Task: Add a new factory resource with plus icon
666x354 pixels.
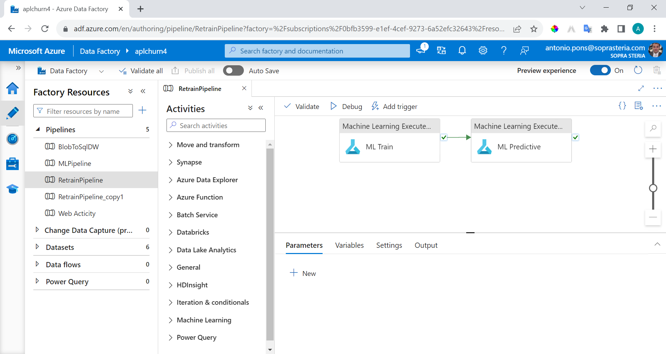Action: click(x=142, y=110)
